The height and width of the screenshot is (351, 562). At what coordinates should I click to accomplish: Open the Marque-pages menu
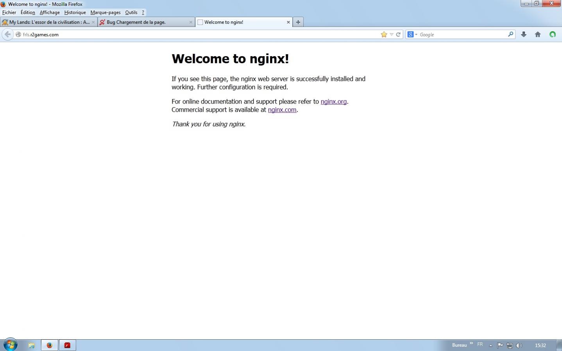click(x=106, y=12)
